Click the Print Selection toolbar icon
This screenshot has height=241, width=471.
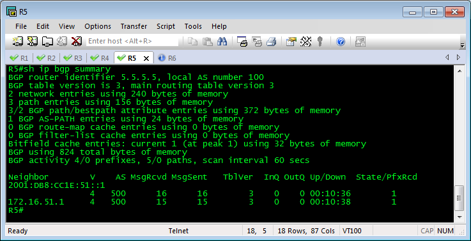coord(256,41)
